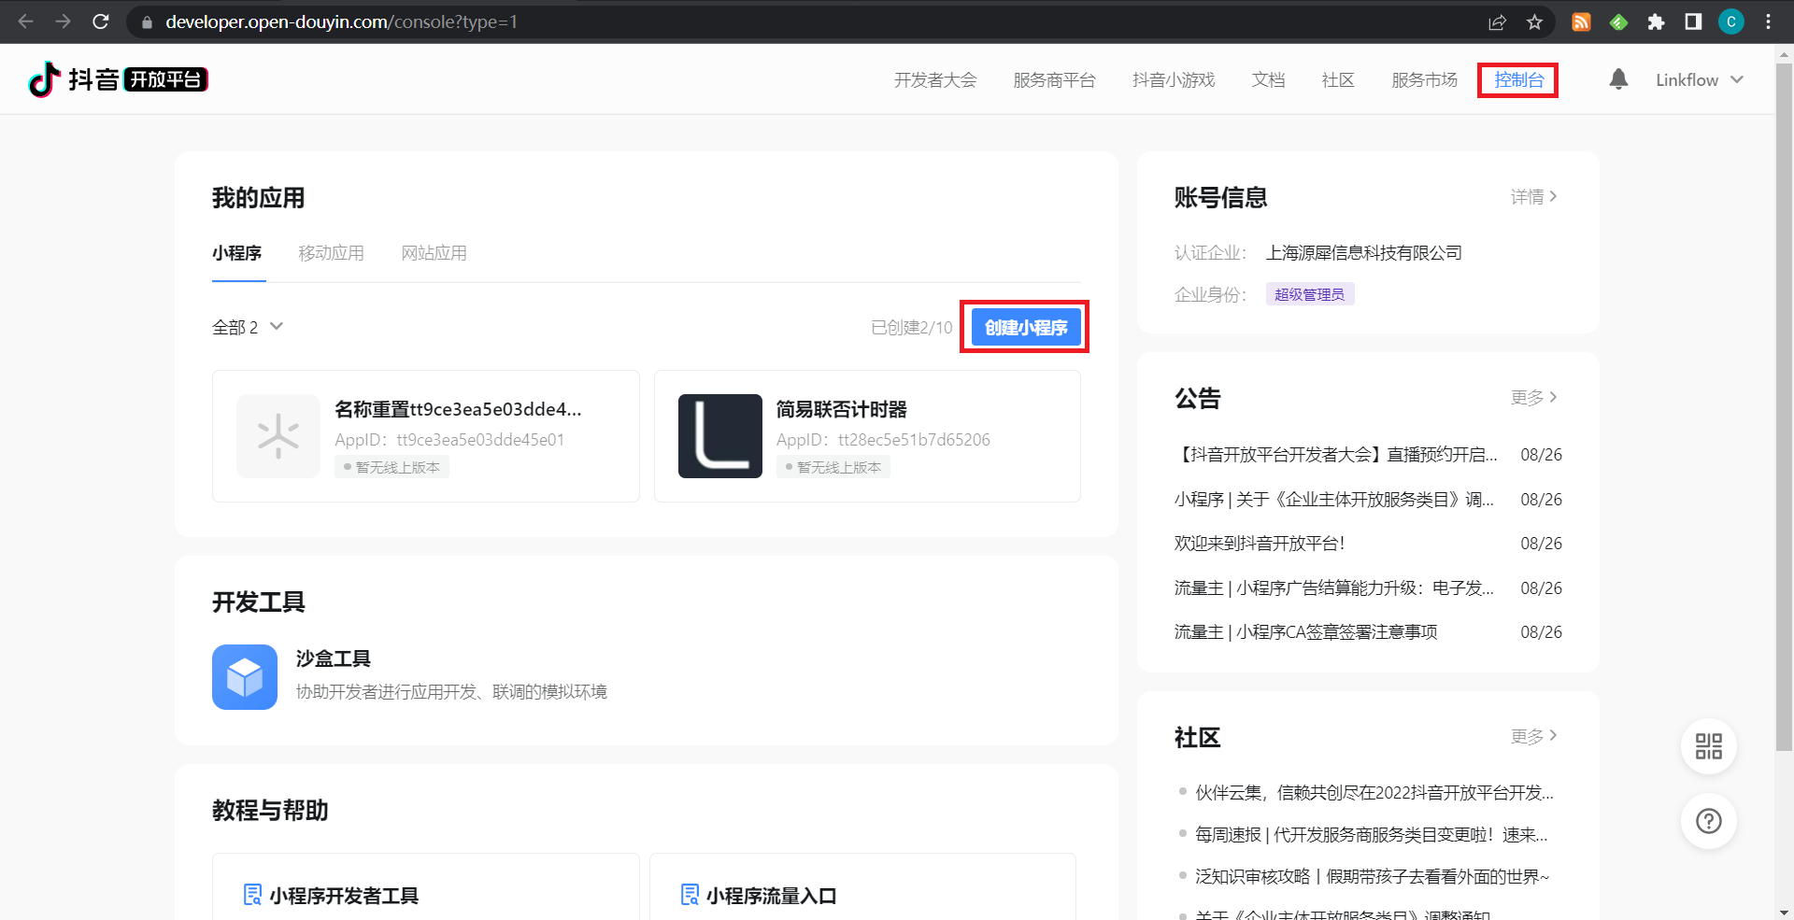Image resolution: width=1794 pixels, height=920 pixels.
Task: Switch to the 小程序 tab
Action: [x=237, y=253]
